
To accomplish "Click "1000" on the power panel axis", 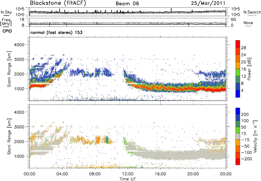I will pyautogui.click(x=19, y=89).
